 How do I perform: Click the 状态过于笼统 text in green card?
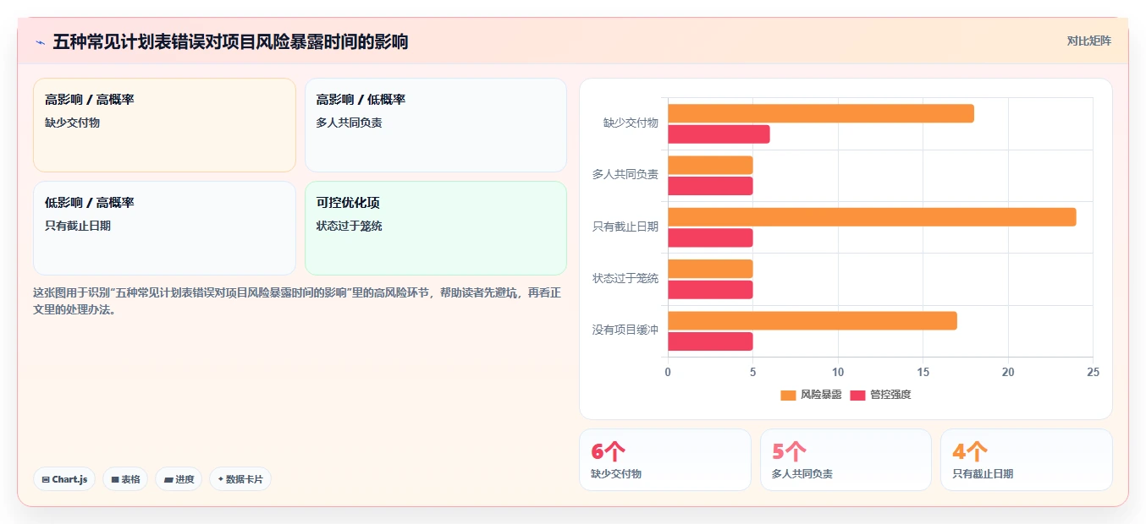(349, 227)
